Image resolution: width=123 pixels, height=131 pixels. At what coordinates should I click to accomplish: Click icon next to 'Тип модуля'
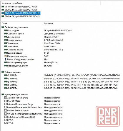[x=6, y=43]
